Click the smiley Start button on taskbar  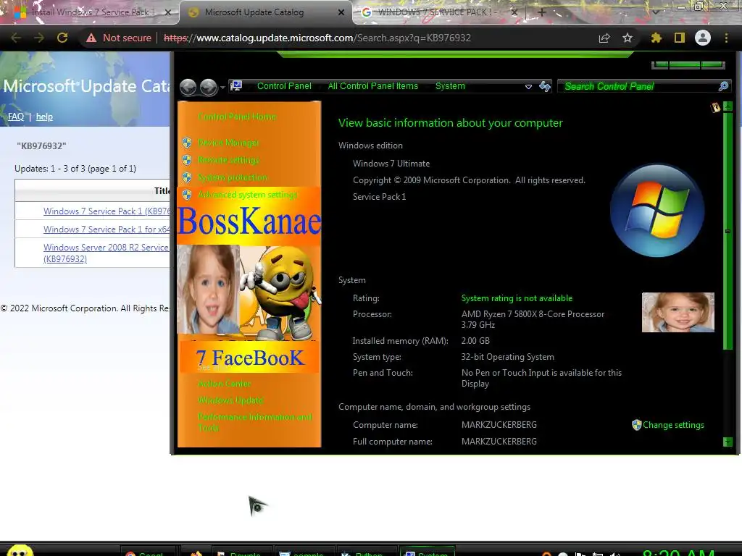(x=20, y=551)
